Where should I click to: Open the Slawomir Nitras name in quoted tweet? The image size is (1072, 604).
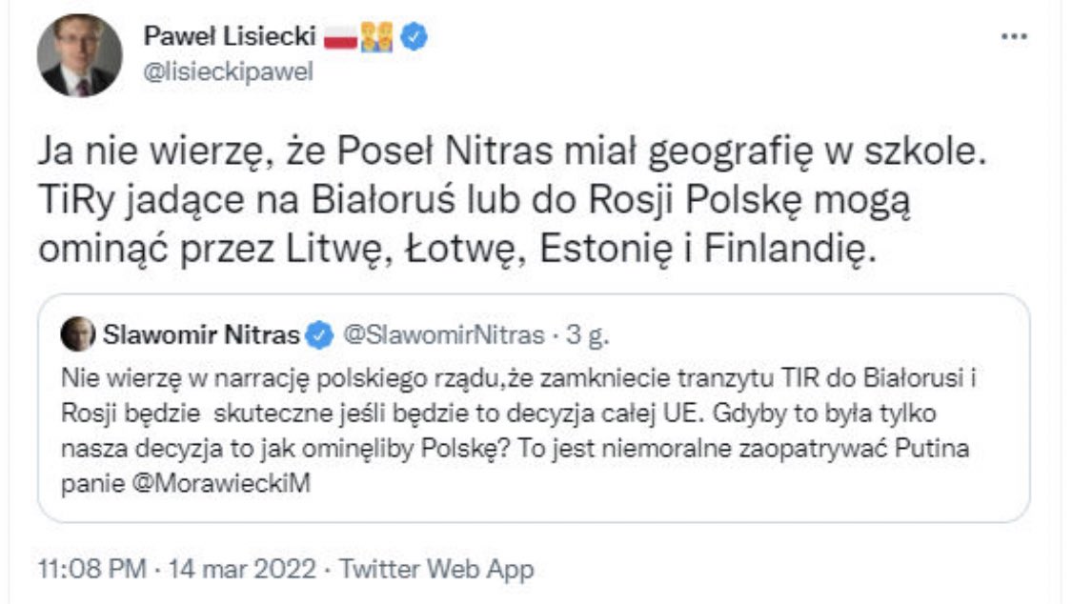point(199,335)
